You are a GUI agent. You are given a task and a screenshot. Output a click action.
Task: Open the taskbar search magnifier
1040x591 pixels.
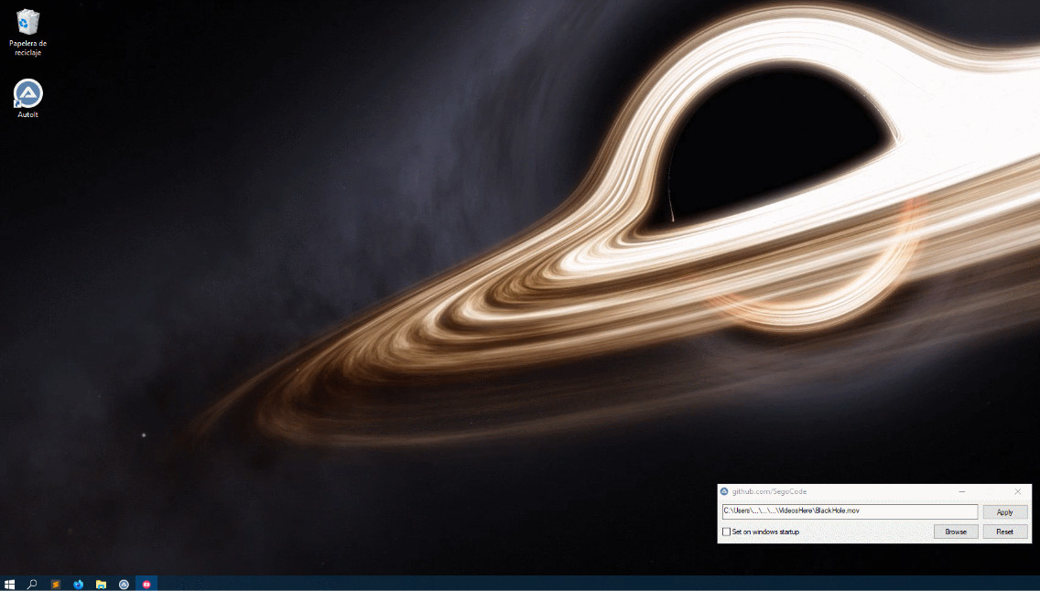point(32,584)
